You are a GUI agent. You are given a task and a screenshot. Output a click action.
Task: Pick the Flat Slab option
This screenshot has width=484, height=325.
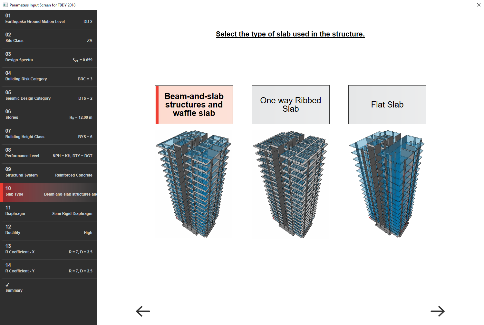pos(387,105)
